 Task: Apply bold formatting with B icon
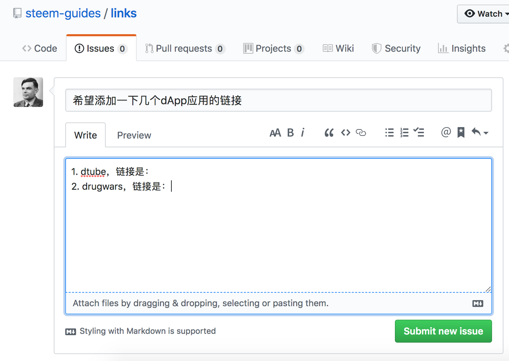click(x=291, y=133)
